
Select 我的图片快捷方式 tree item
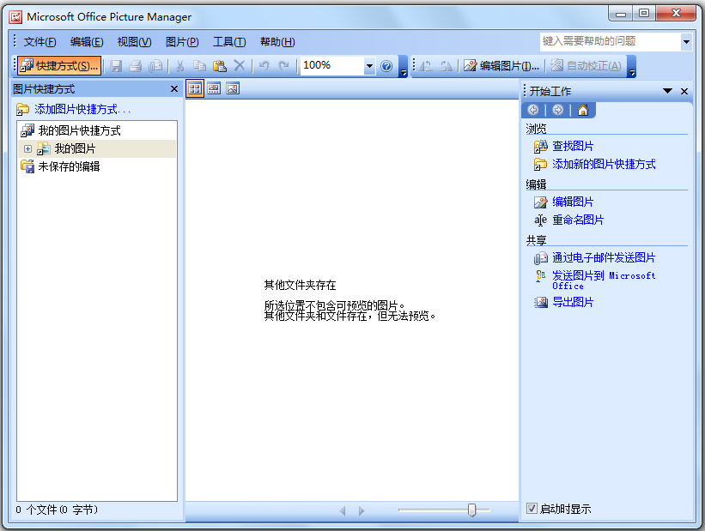click(79, 130)
